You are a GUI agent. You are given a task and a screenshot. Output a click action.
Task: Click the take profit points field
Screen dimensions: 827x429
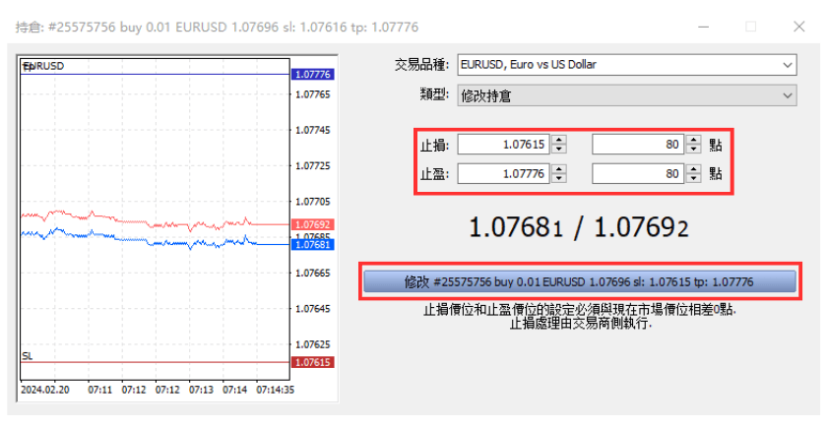pyautogui.click(x=637, y=173)
